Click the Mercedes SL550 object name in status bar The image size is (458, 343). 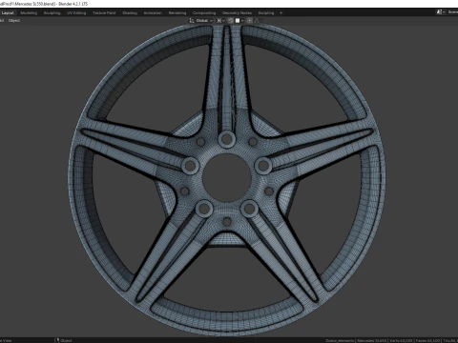372,340
